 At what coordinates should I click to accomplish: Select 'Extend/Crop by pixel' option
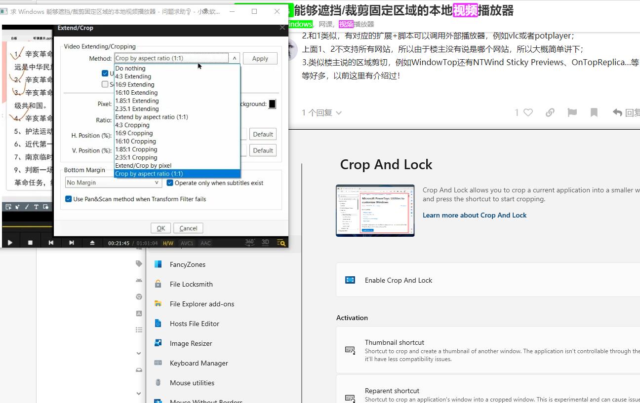177,166
